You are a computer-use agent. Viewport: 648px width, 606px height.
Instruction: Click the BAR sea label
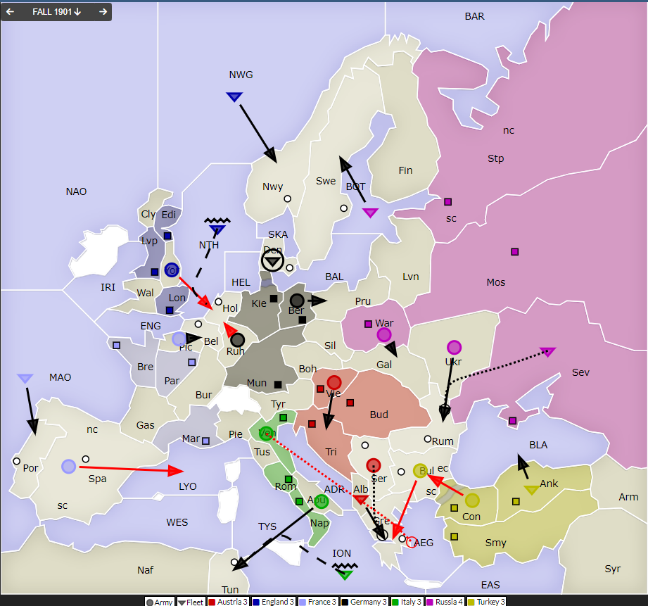474,16
